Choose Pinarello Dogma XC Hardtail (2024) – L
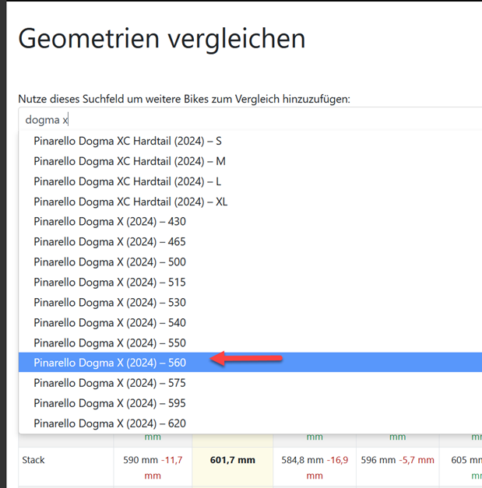 pos(128,181)
